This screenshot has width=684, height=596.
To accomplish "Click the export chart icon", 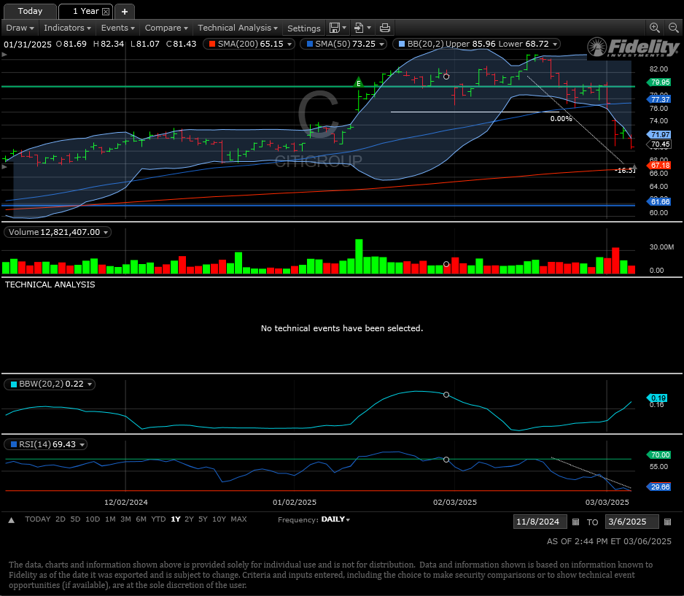I will click(x=359, y=28).
